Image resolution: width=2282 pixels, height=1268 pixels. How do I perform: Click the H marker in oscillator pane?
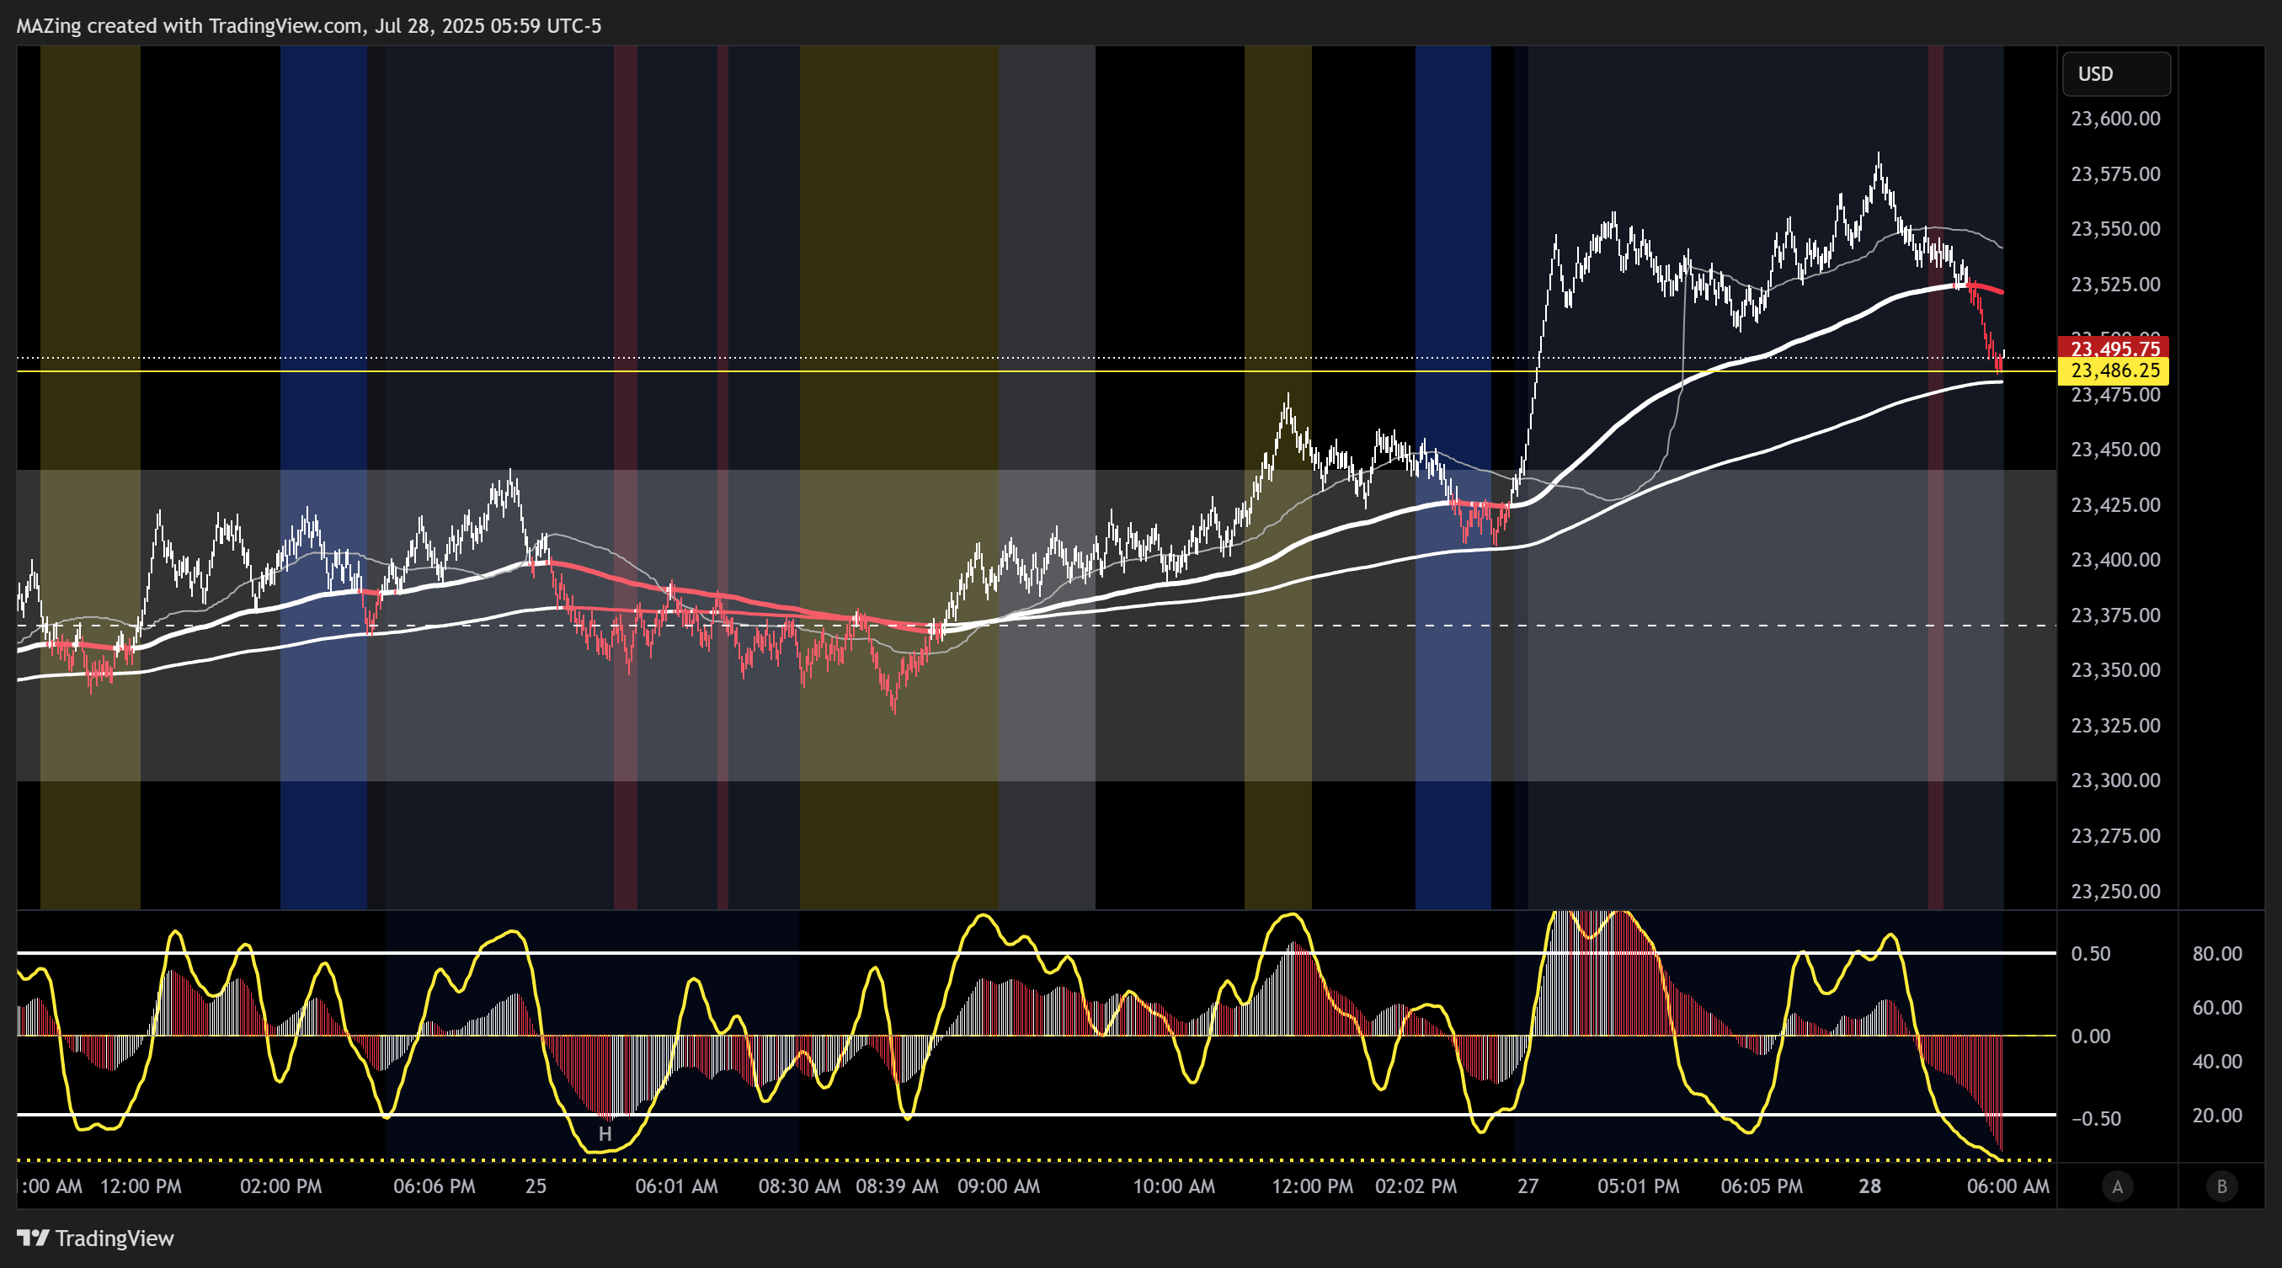click(605, 1134)
